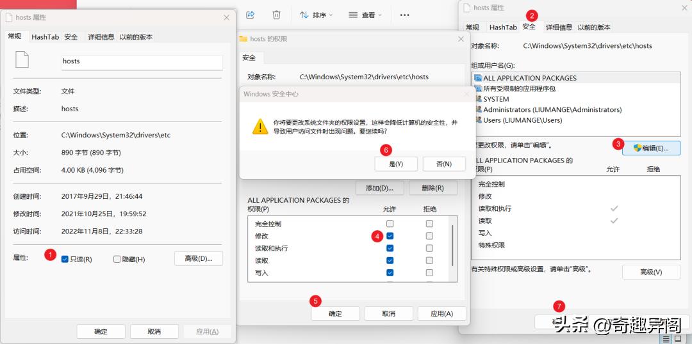
Task: Toggle deny checkbox for 读取和执行
Action: click(429, 249)
